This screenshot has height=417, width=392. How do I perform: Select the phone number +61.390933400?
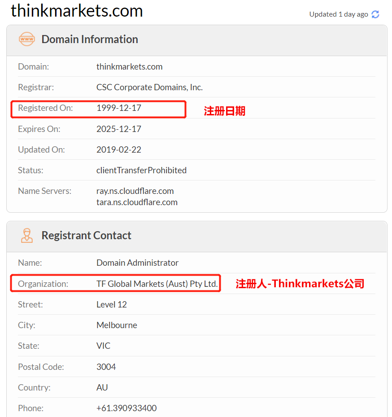(x=126, y=408)
